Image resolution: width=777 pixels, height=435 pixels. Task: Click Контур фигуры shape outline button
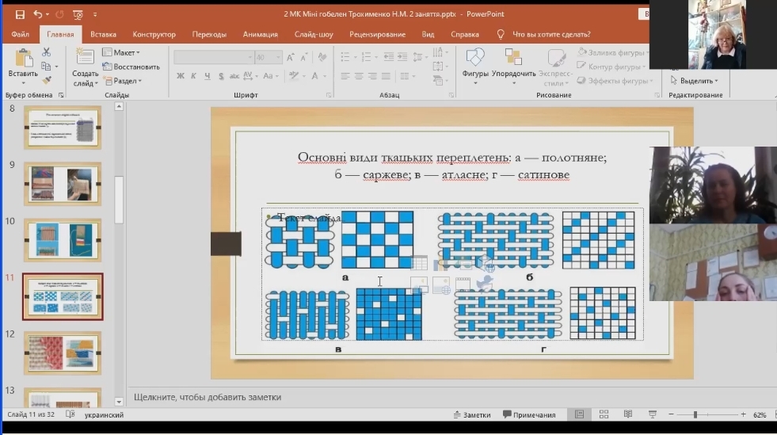[611, 66]
